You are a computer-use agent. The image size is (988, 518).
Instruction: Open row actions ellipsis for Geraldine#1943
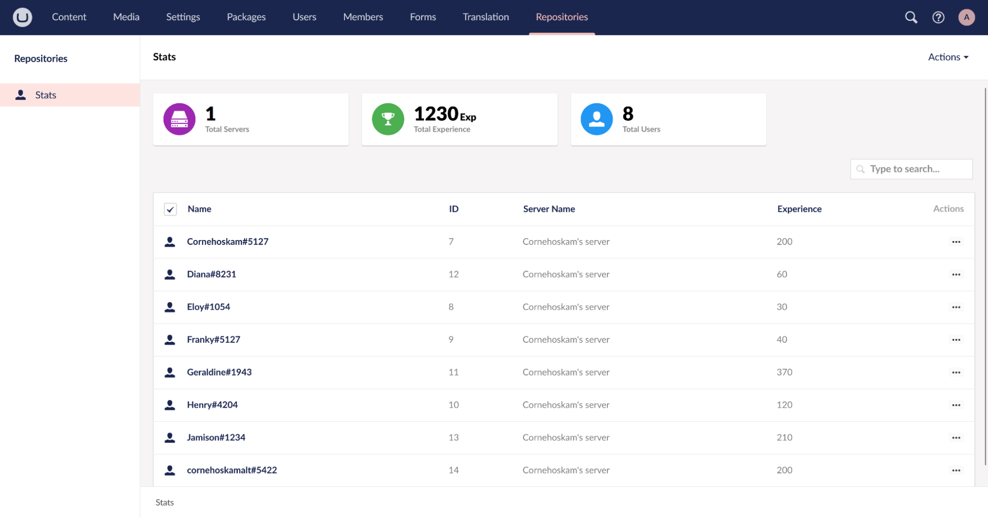(956, 372)
